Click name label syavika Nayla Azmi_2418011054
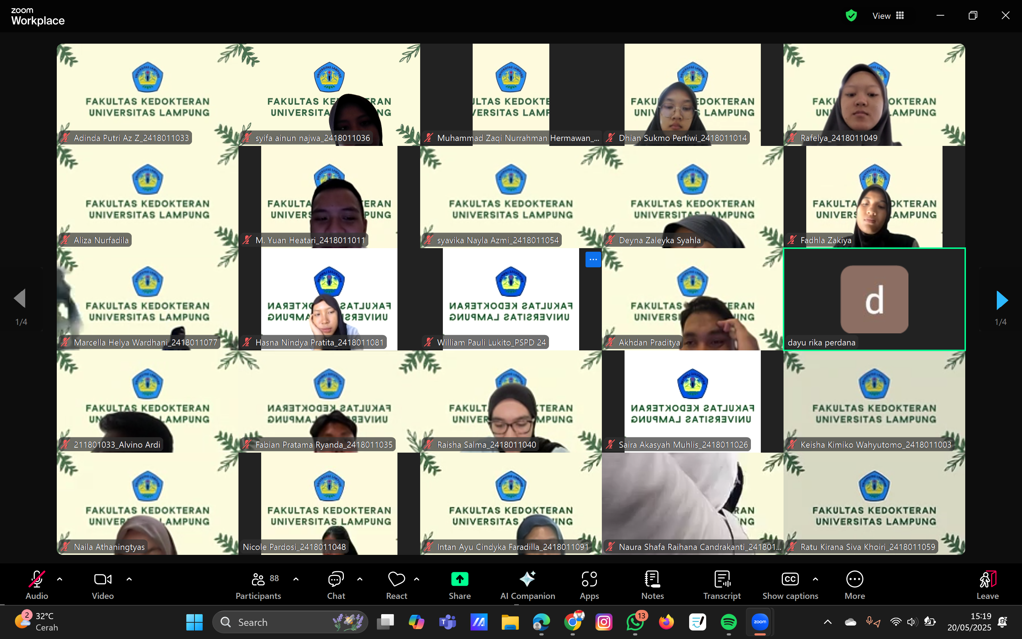Viewport: 1022px width, 639px height. (x=498, y=240)
